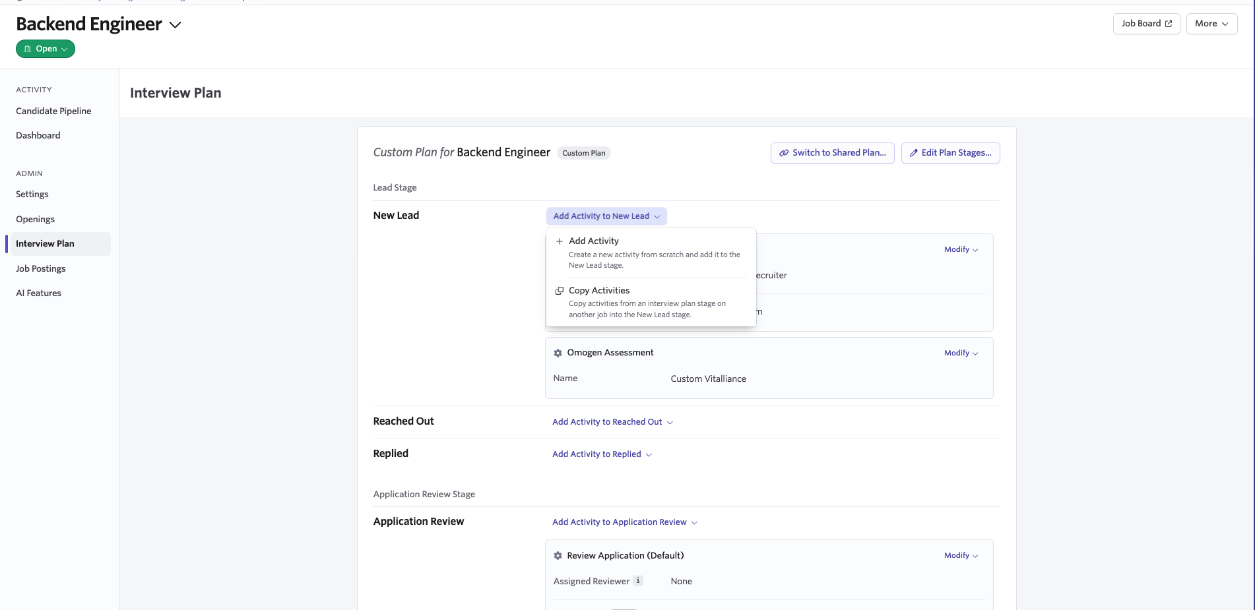The width and height of the screenshot is (1255, 610).
Task: Click the copy icon next to Copy Activities
Action: 559,290
